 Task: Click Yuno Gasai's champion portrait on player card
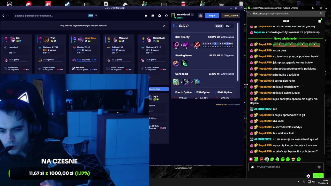click(81, 40)
